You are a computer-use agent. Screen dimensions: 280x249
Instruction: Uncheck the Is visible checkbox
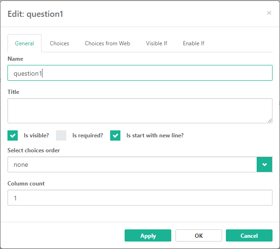pyautogui.click(x=13, y=135)
